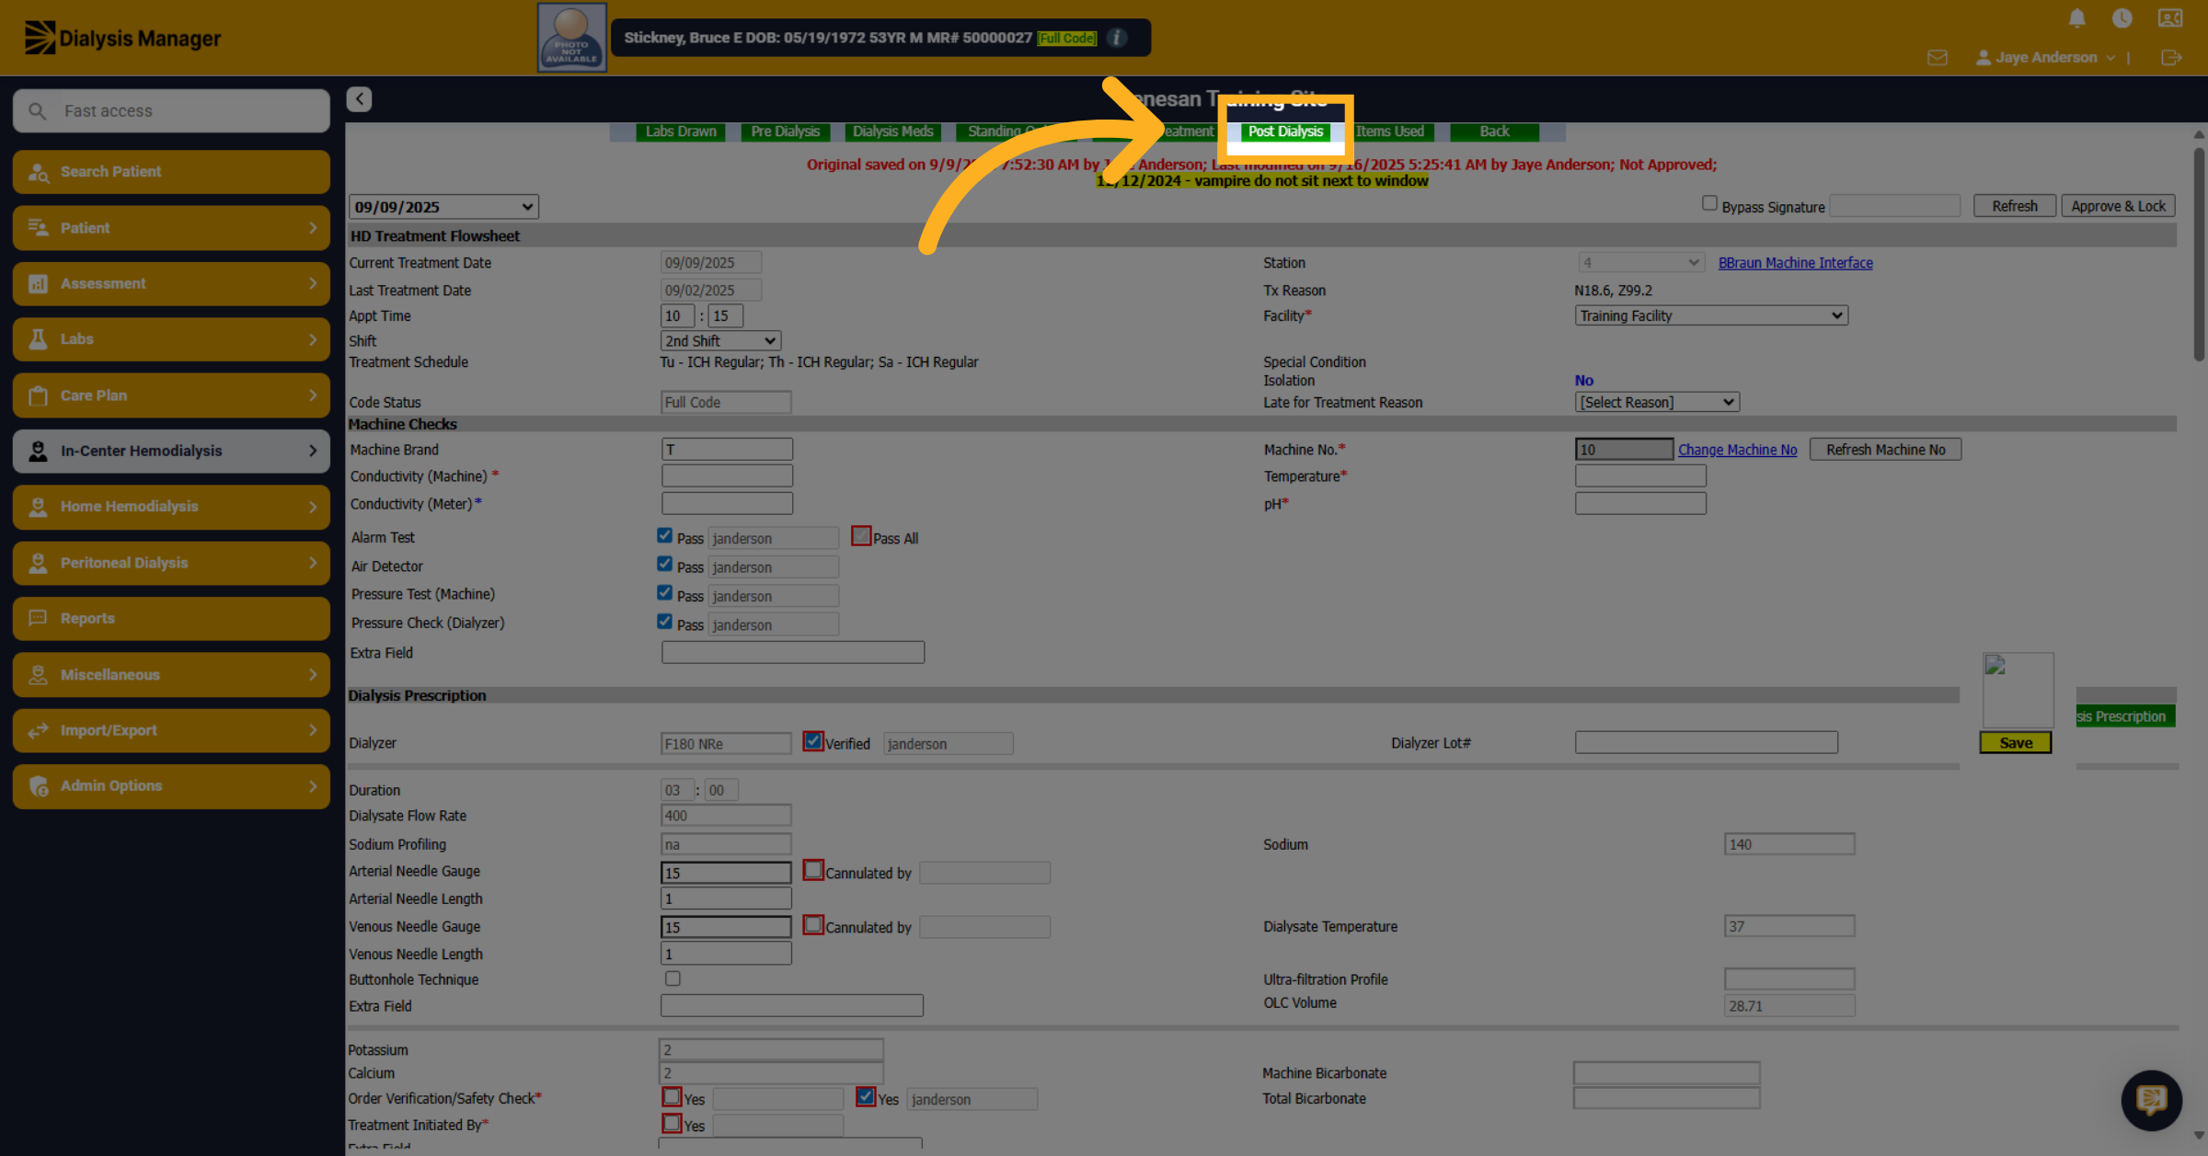
Task: Click the Care Plan clipboard icon
Action: pyautogui.click(x=38, y=395)
